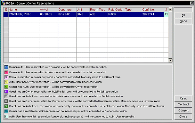Click the Conf. No. column header
195x123 pixels.
click(153, 10)
